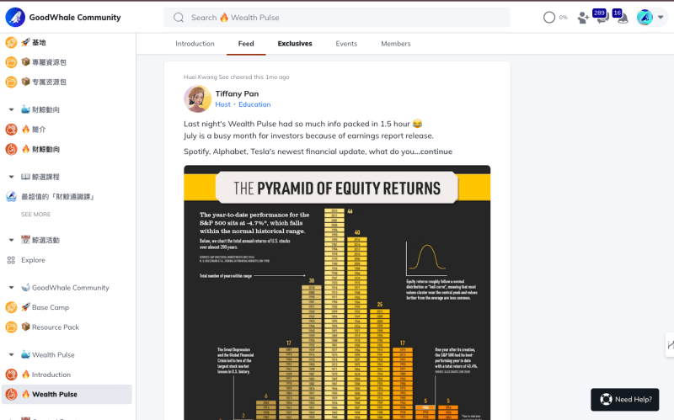Screen dimensions: 674x420
Task: Open the invite members icon
Action: point(582,18)
